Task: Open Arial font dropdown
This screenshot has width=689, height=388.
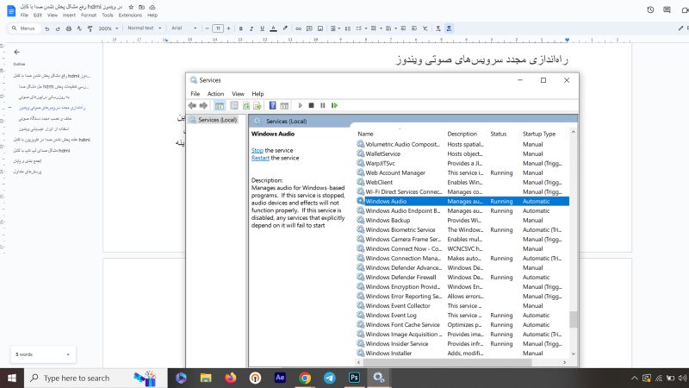Action: [x=183, y=28]
